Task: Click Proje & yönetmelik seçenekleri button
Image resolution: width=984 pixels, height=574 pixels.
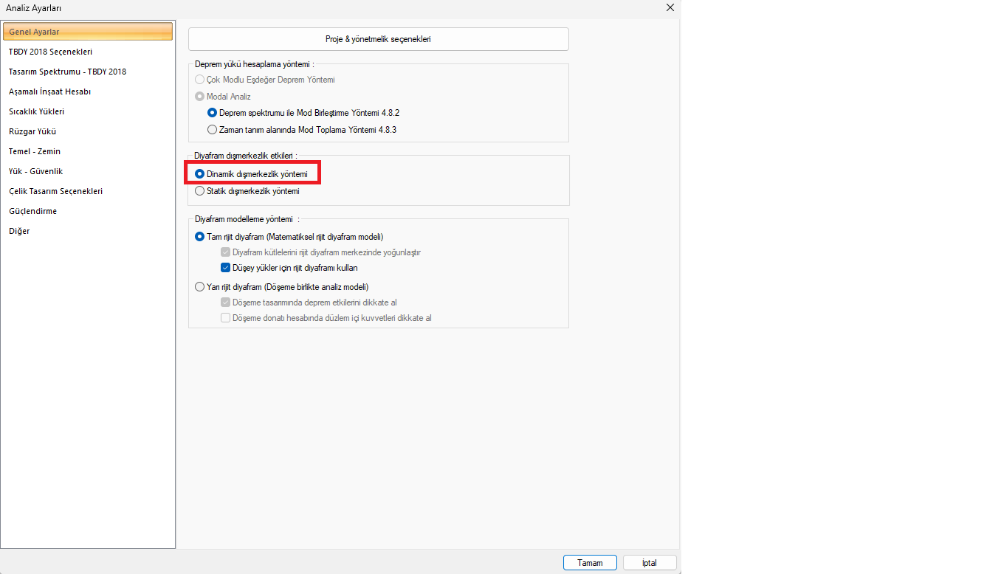Action: [x=378, y=39]
